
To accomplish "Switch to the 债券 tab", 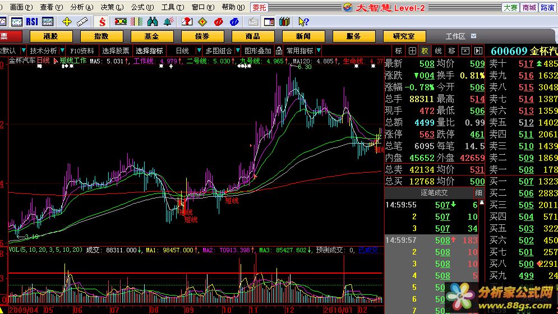I will 202,36.
